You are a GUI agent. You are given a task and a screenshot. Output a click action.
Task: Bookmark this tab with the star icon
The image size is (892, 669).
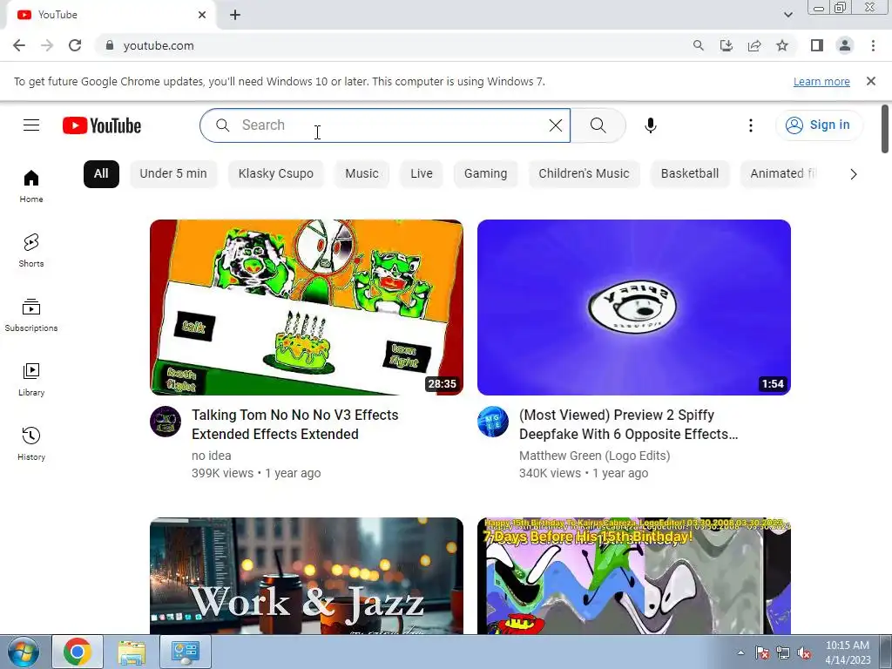[x=782, y=45]
